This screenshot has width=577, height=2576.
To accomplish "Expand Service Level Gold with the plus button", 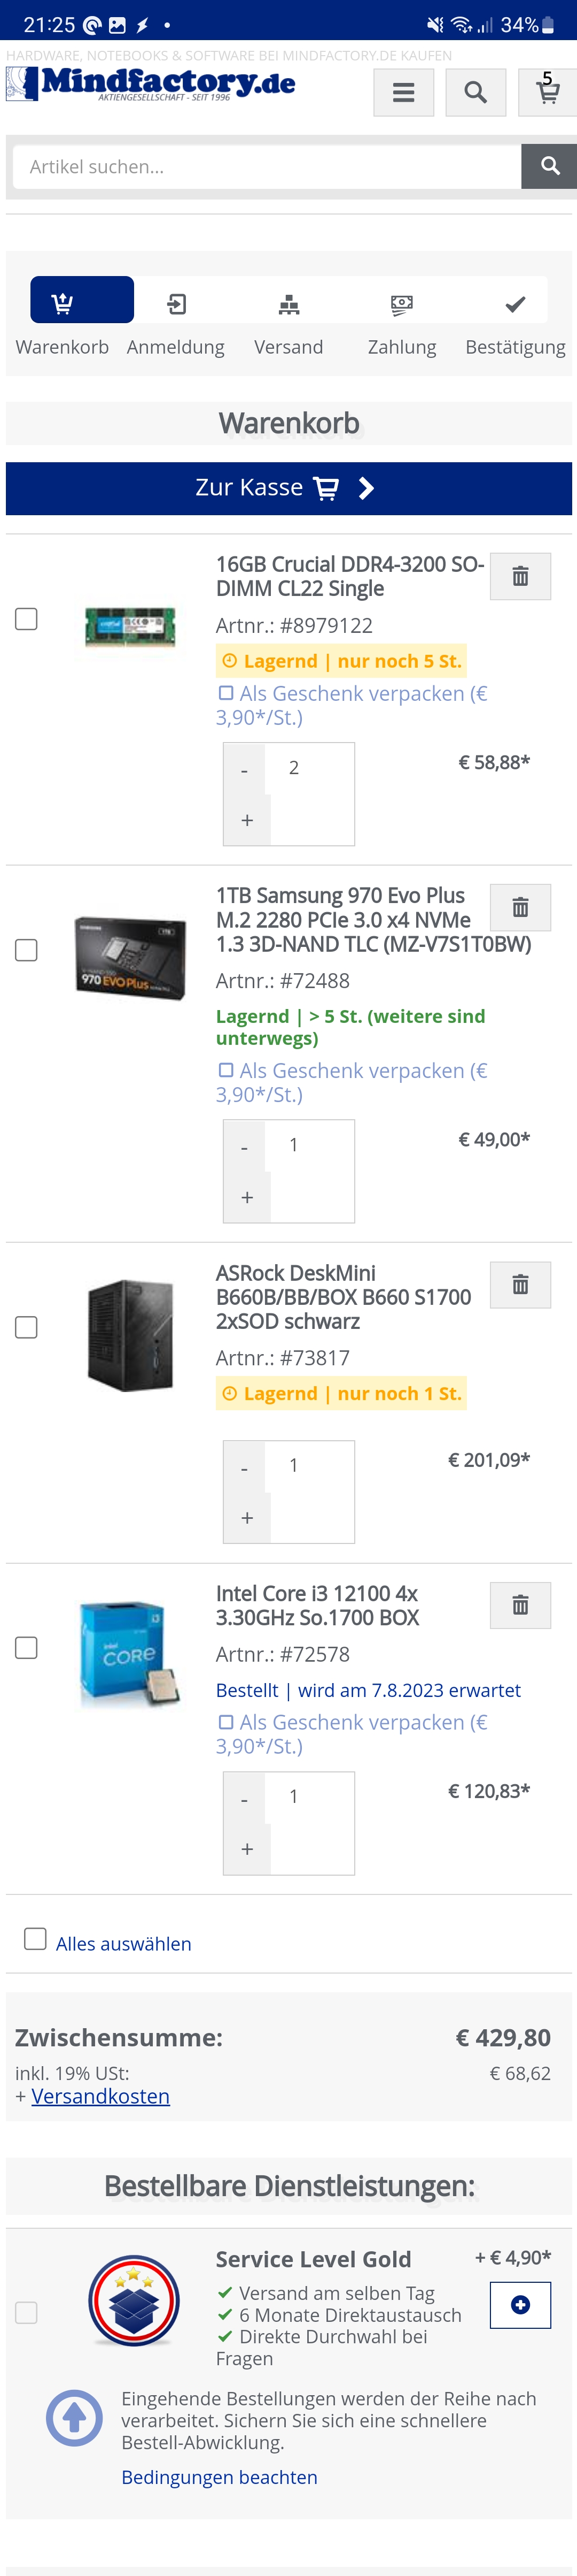I will [520, 2305].
